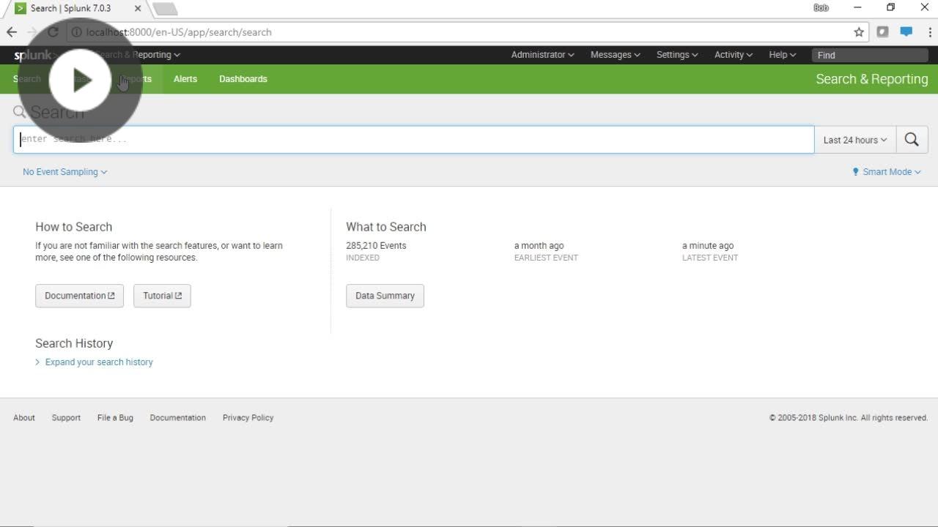This screenshot has height=527, width=938.
Task: Click the blue chat extension icon
Action: pos(906,32)
